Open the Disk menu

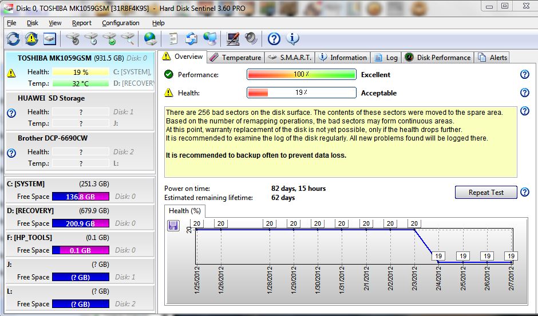pos(33,23)
